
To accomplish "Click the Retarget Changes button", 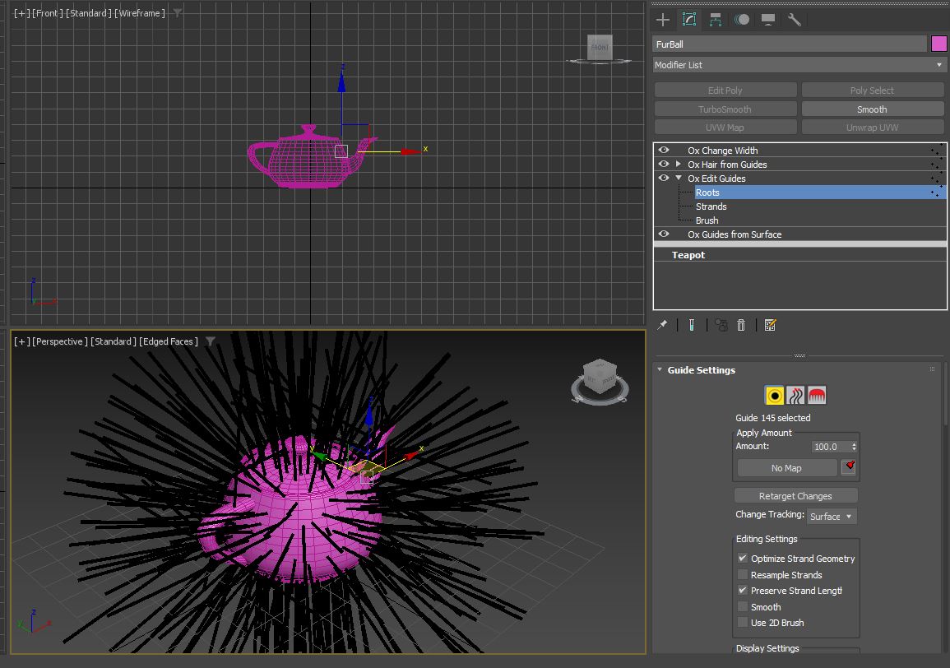I will [795, 496].
